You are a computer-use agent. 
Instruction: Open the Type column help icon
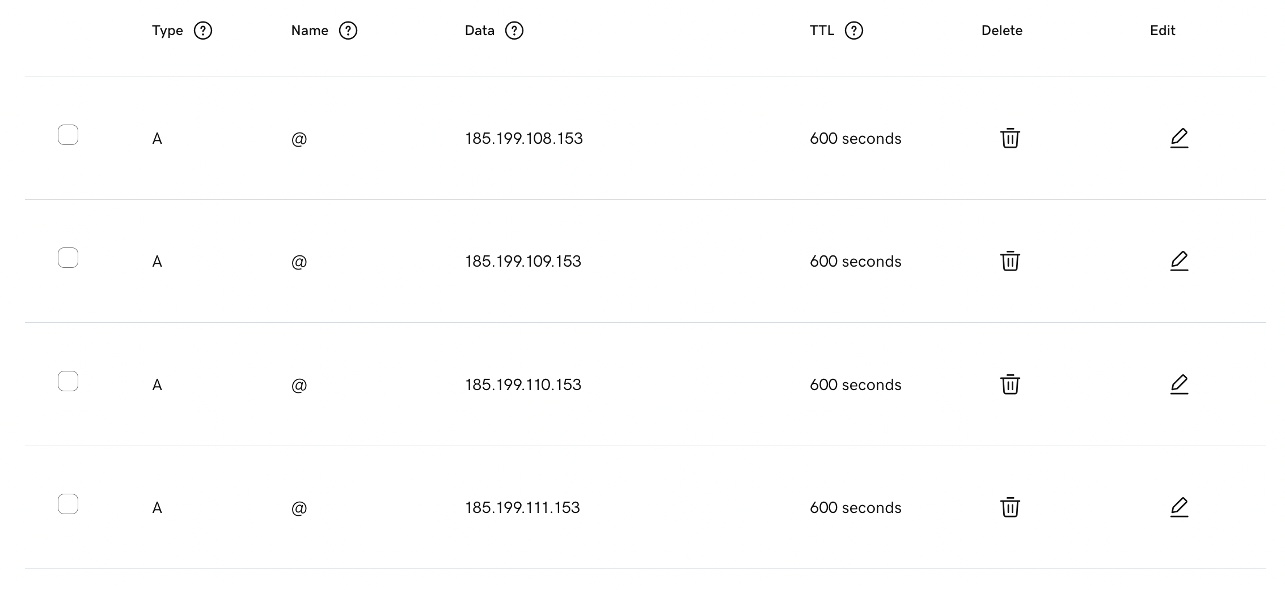click(x=202, y=31)
